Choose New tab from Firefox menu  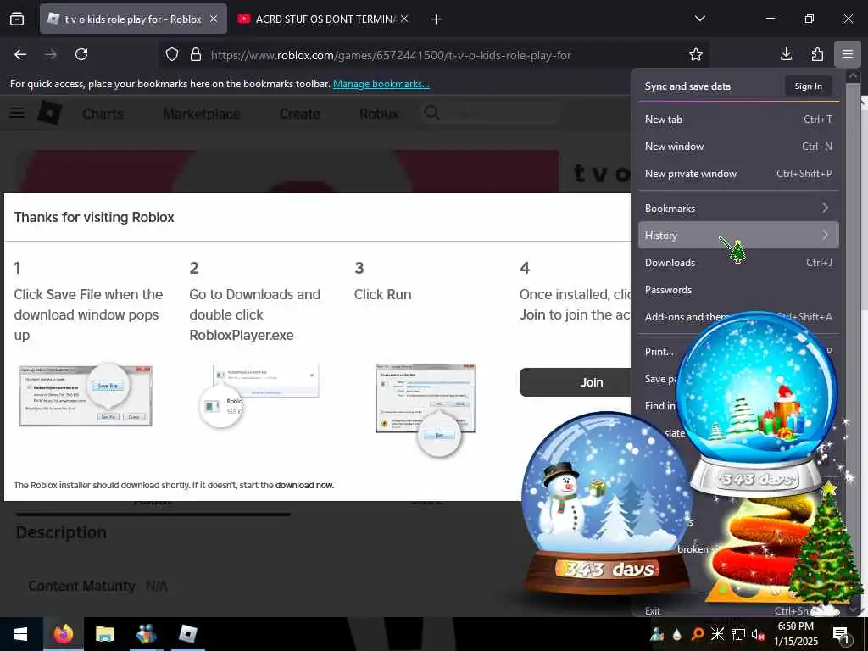[738, 120]
